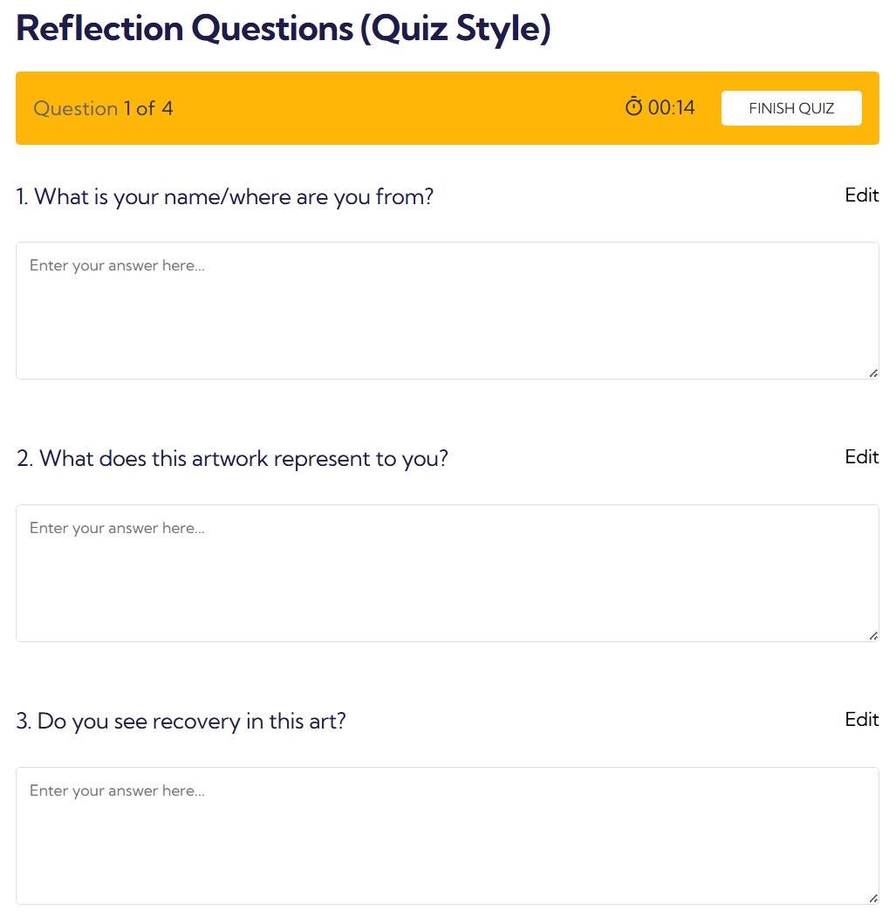Click the Question 1 of 4 label
The width and height of the screenshot is (896, 924).
click(x=103, y=108)
